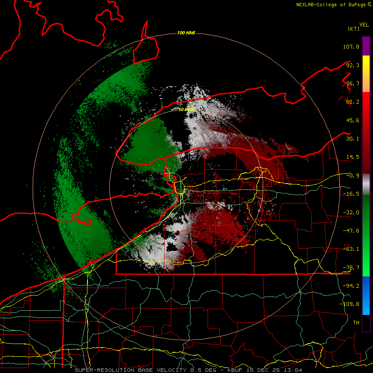373x373 pixels.
Task: Select the -78.7 scale value
Action: [x=351, y=268]
